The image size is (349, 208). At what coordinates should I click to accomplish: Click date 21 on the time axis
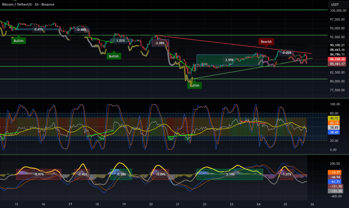pyautogui.click(x=178, y=204)
